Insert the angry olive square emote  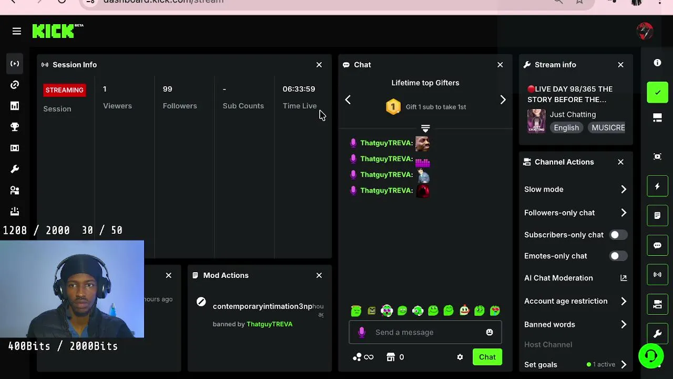click(x=372, y=311)
